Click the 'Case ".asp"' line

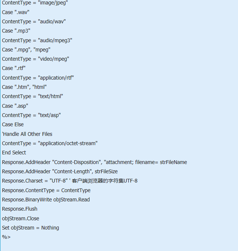pos(15,106)
